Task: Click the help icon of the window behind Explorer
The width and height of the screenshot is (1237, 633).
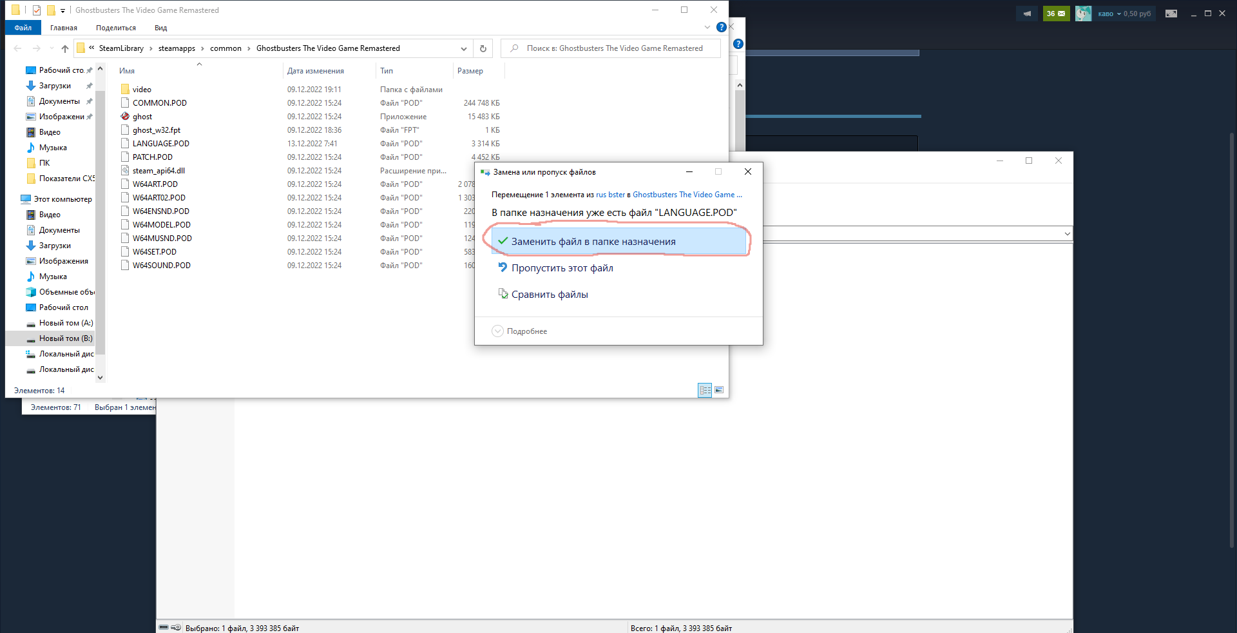Action: coord(738,44)
